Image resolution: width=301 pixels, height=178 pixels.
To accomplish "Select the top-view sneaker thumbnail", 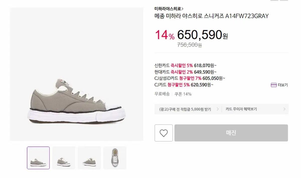I will 115,158.
